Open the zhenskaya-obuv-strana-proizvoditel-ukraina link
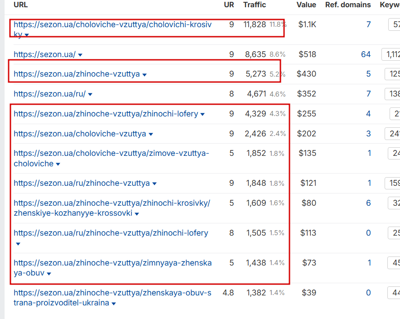Viewport: 400px width, 319px height. tap(112, 298)
